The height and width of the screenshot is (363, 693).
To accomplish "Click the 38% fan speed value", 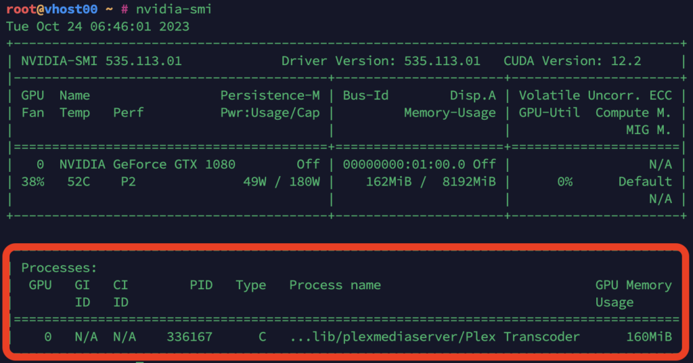I will [x=32, y=181].
